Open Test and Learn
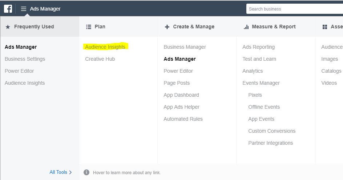This screenshot has height=180, width=343. point(259,59)
